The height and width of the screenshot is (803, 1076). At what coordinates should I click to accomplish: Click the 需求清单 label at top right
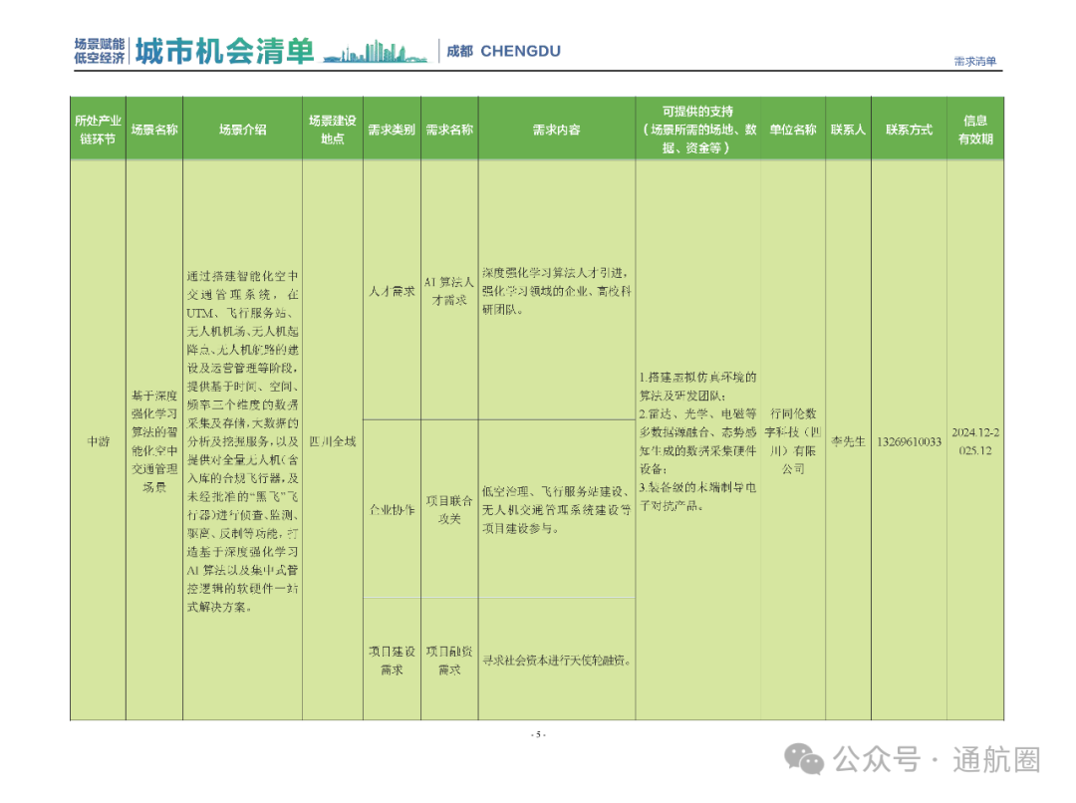pyautogui.click(x=975, y=61)
